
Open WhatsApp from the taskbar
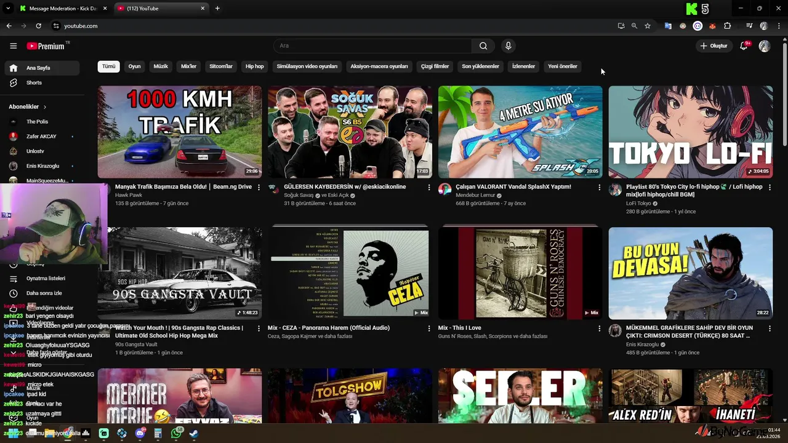[x=176, y=433]
